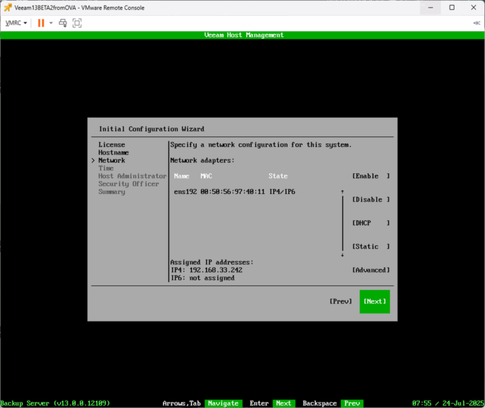Select the Time wizard step
Image resolution: width=485 pixels, height=408 pixels.
[106, 168]
